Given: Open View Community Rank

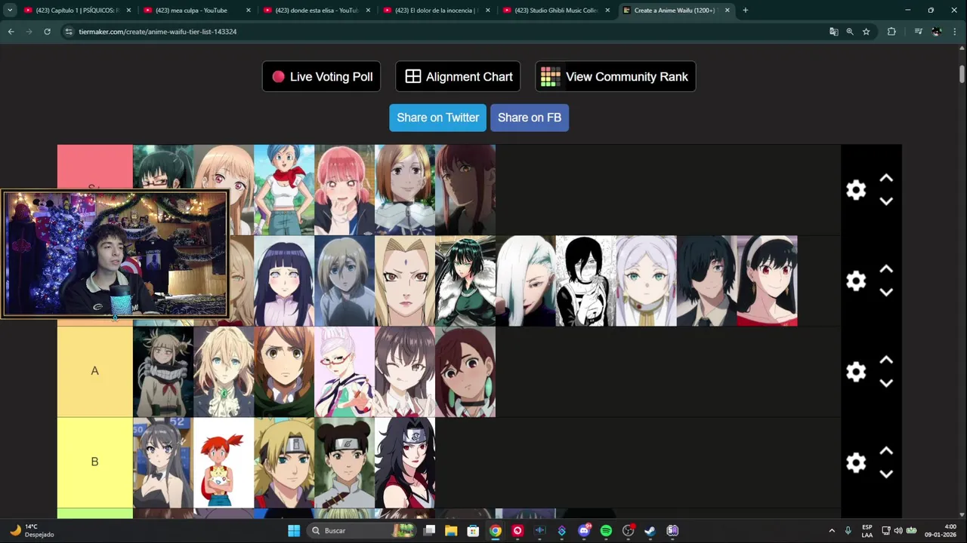Looking at the screenshot, I should point(615,76).
